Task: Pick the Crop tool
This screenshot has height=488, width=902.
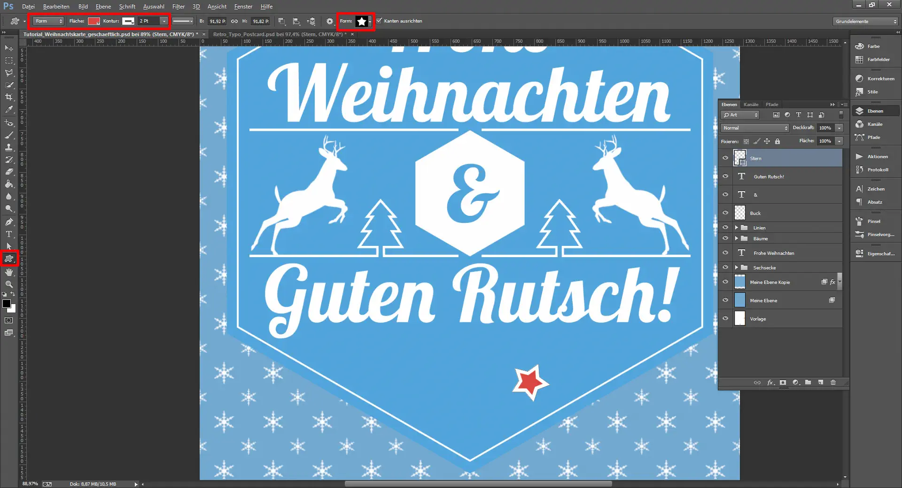Action: point(8,98)
